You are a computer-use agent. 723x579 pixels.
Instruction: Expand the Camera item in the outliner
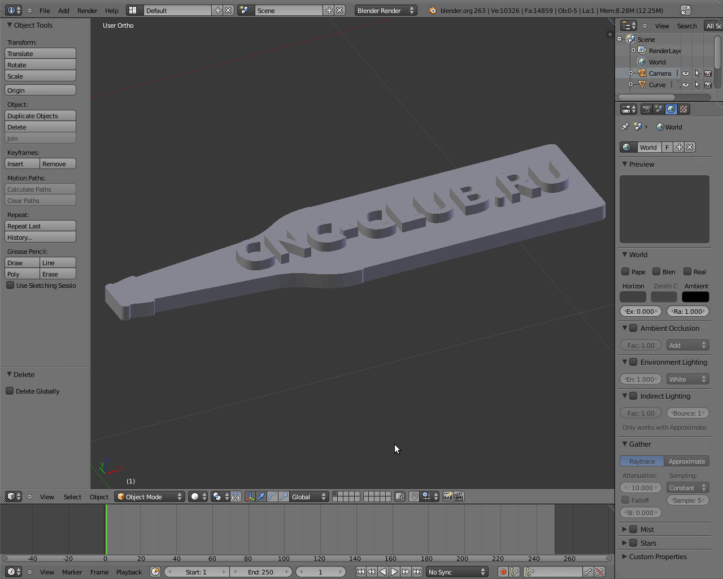click(x=631, y=73)
